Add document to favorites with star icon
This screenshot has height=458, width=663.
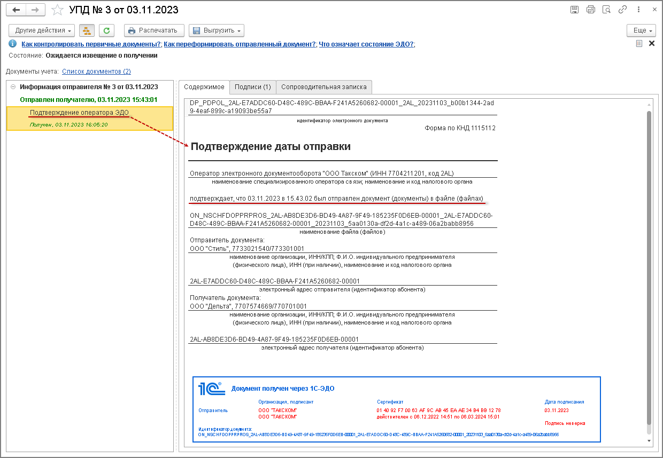click(x=57, y=10)
